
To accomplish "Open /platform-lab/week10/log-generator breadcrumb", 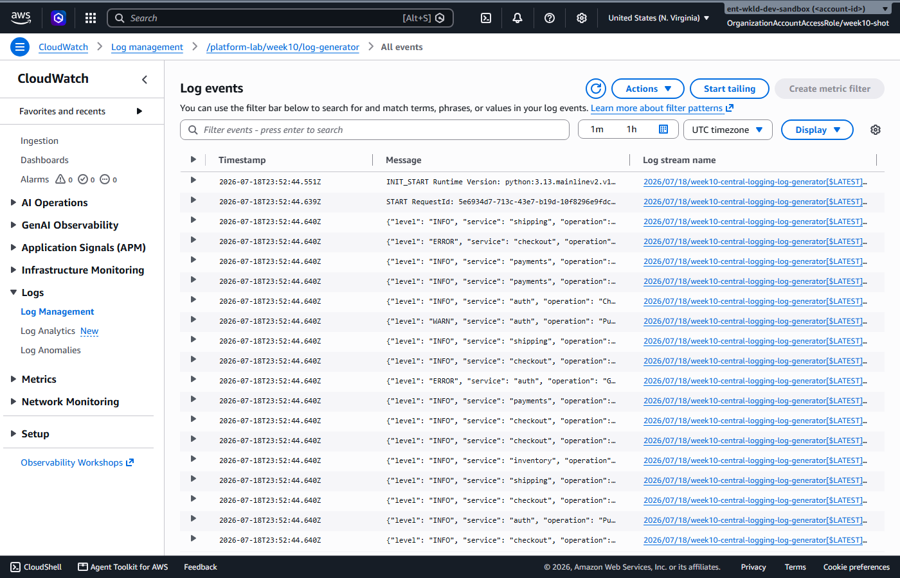I will (x=283, y=47).
